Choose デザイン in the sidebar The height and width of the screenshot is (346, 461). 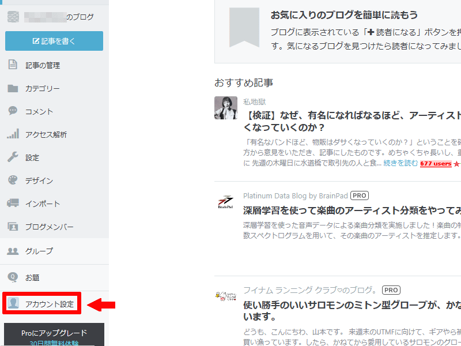click(39, 180)
